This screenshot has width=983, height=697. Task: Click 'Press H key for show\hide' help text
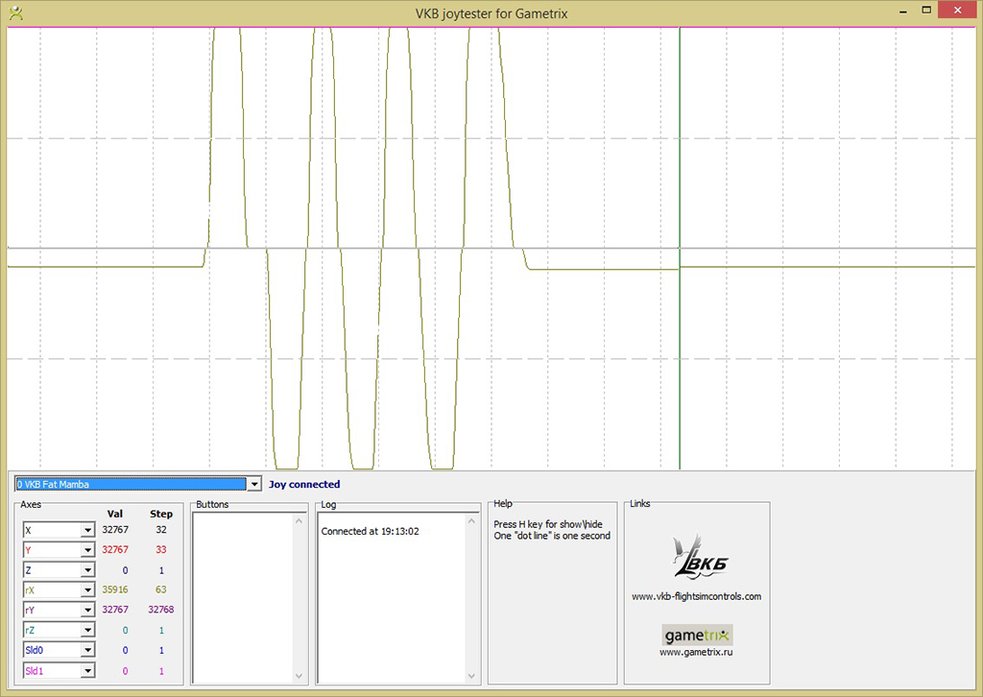point(548,524)
